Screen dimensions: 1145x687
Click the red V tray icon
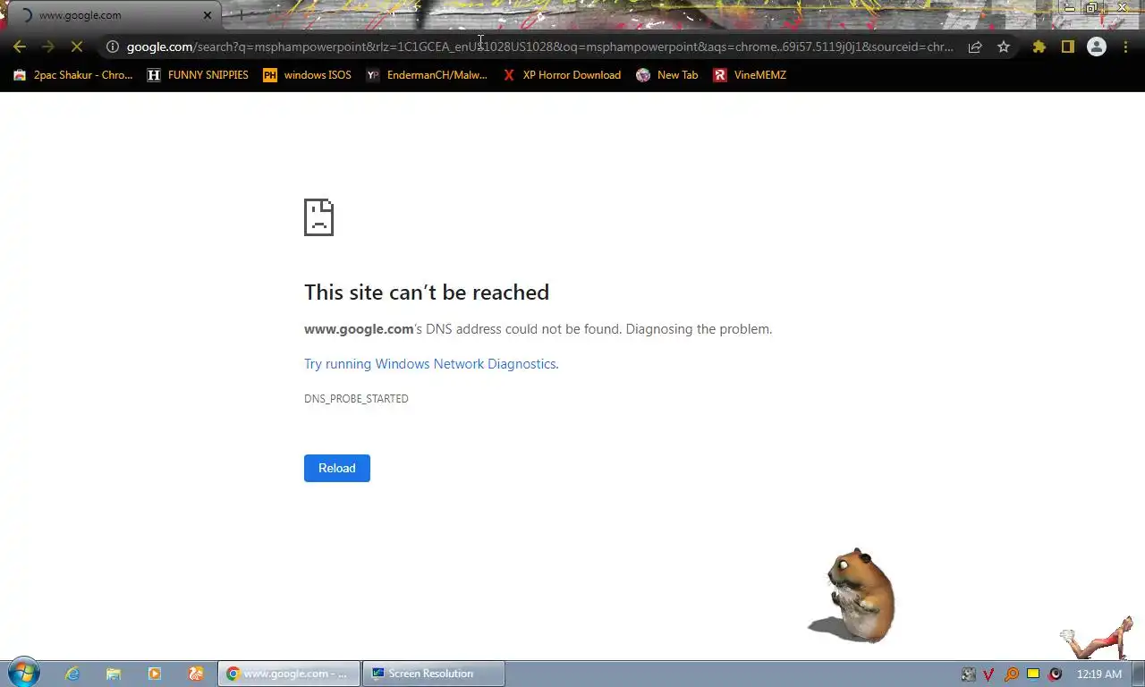(989, 674)
